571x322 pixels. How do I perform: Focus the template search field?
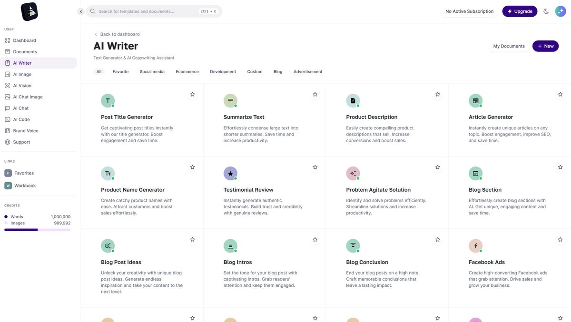pos(154,11)
